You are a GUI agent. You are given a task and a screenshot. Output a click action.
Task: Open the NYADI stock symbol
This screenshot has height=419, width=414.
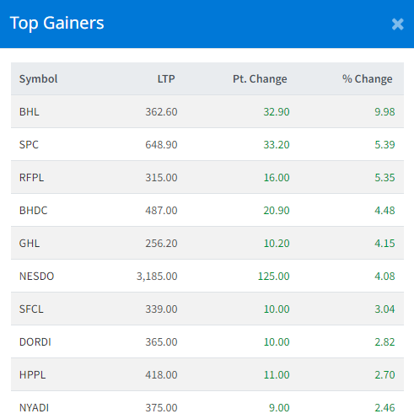tap(34, 408)
